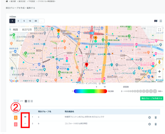Select radius 20 km button
Image resolution: width=165 pixels, height=134 pixels.
point(36,21)
